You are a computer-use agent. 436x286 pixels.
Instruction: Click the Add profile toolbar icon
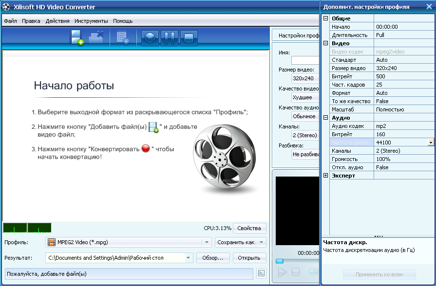[x=123, y=38]
